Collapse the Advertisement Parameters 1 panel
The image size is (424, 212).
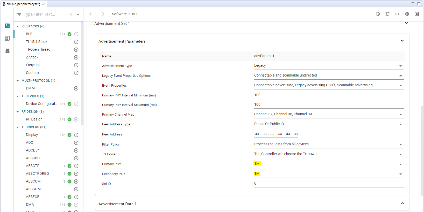coord(402,41)
